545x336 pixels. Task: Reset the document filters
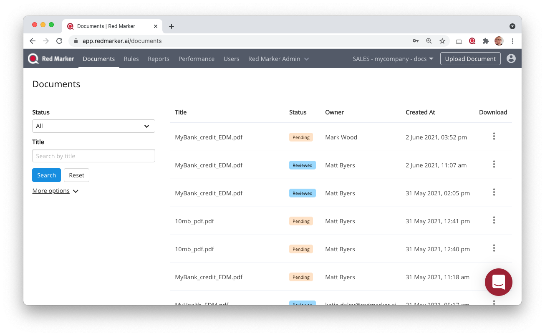pyautogui.click(x=77, y=175)
